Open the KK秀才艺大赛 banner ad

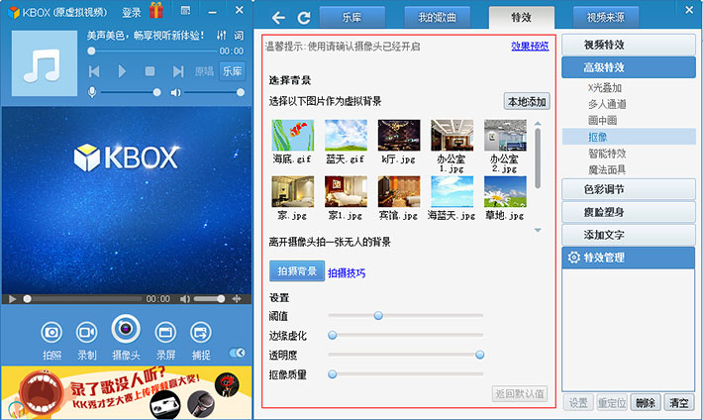127,393
